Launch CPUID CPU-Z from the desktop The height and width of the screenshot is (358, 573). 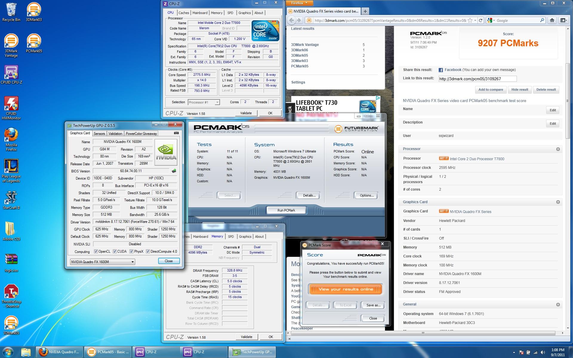[11, 75]
